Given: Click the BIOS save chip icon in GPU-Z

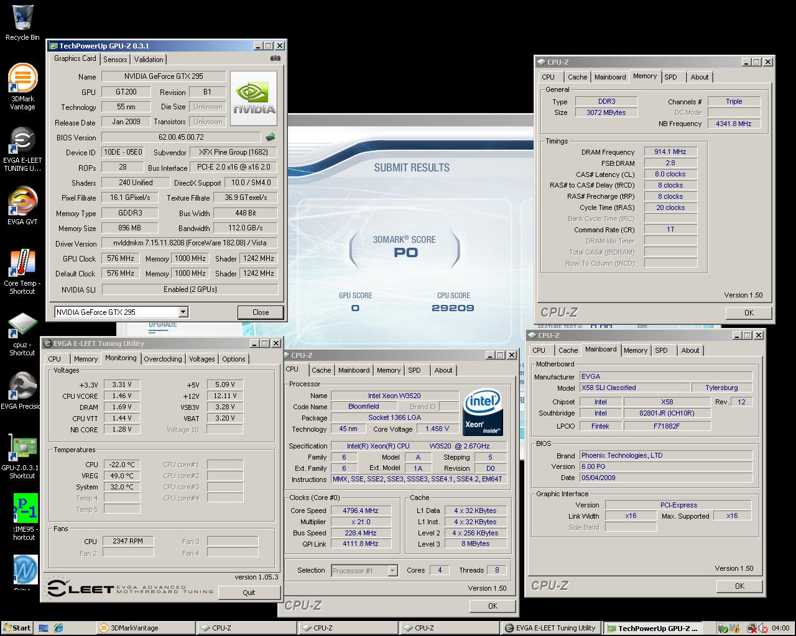Looking at the screenshot, I should [x=270, y=137].
